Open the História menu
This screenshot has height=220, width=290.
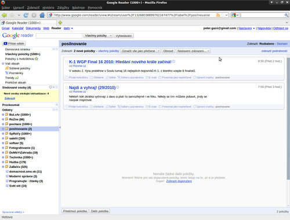[48, 8]
